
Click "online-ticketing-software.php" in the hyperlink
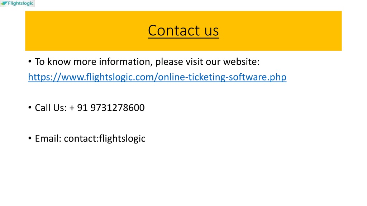pos(222,77)
